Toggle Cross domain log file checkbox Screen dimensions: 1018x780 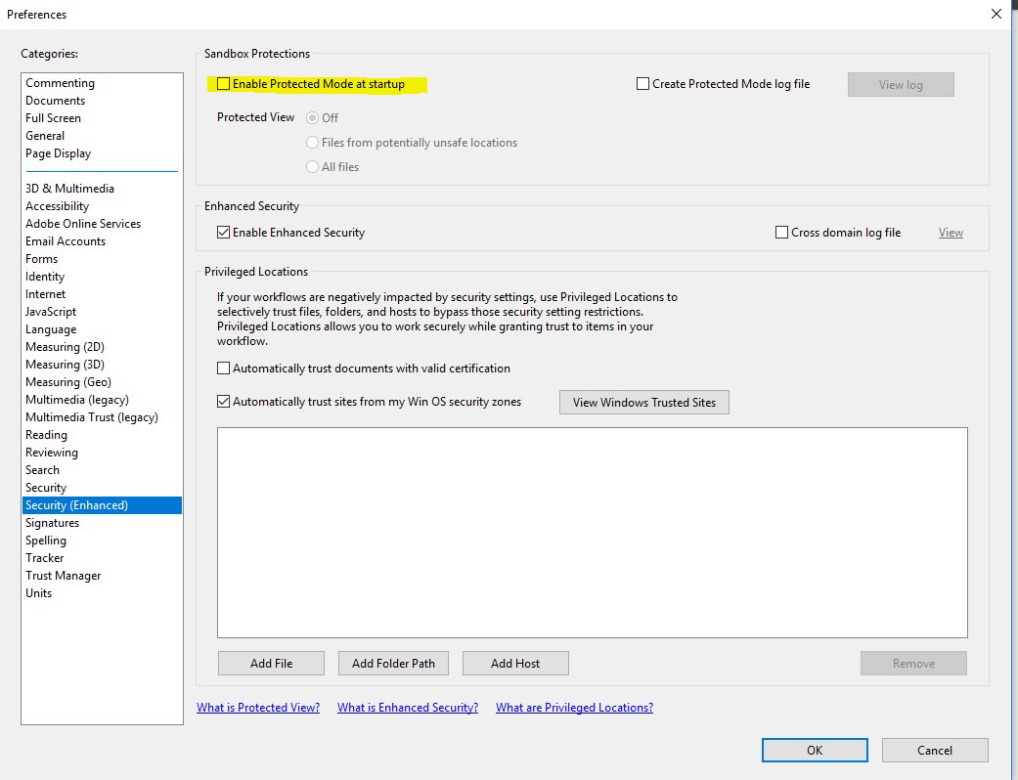pos(781,233)
